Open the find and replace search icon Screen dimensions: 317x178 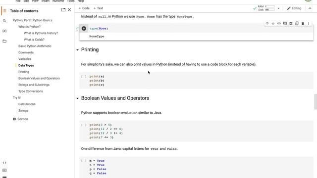point(4,21)
